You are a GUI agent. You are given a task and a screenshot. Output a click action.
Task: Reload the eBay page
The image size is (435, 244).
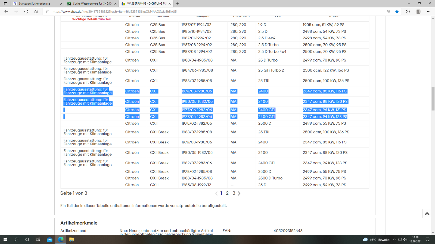click(26, 11)
